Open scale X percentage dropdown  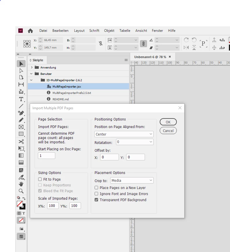tap(136, 40)
